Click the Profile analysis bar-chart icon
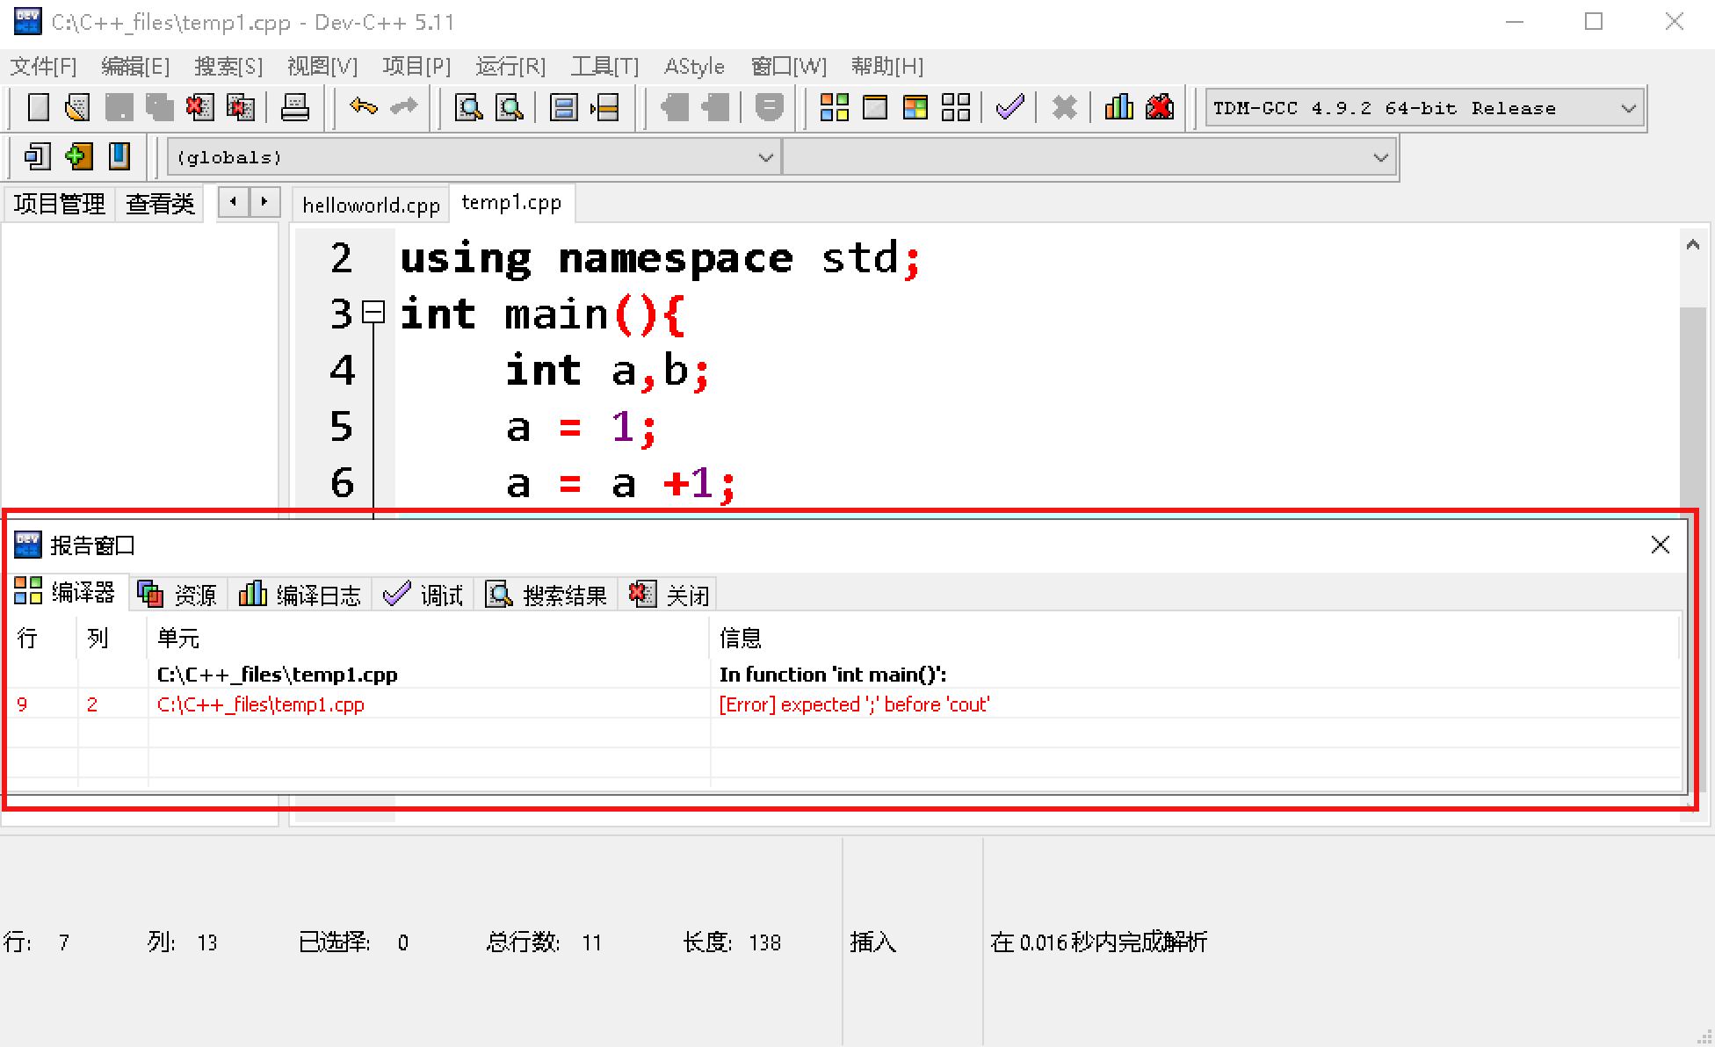The image size is (1715, 1047). coord(1118,108)
